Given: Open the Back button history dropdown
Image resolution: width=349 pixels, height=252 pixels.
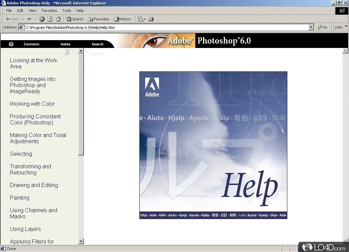Looking at the screenshot, I should [x=23, y=19].
